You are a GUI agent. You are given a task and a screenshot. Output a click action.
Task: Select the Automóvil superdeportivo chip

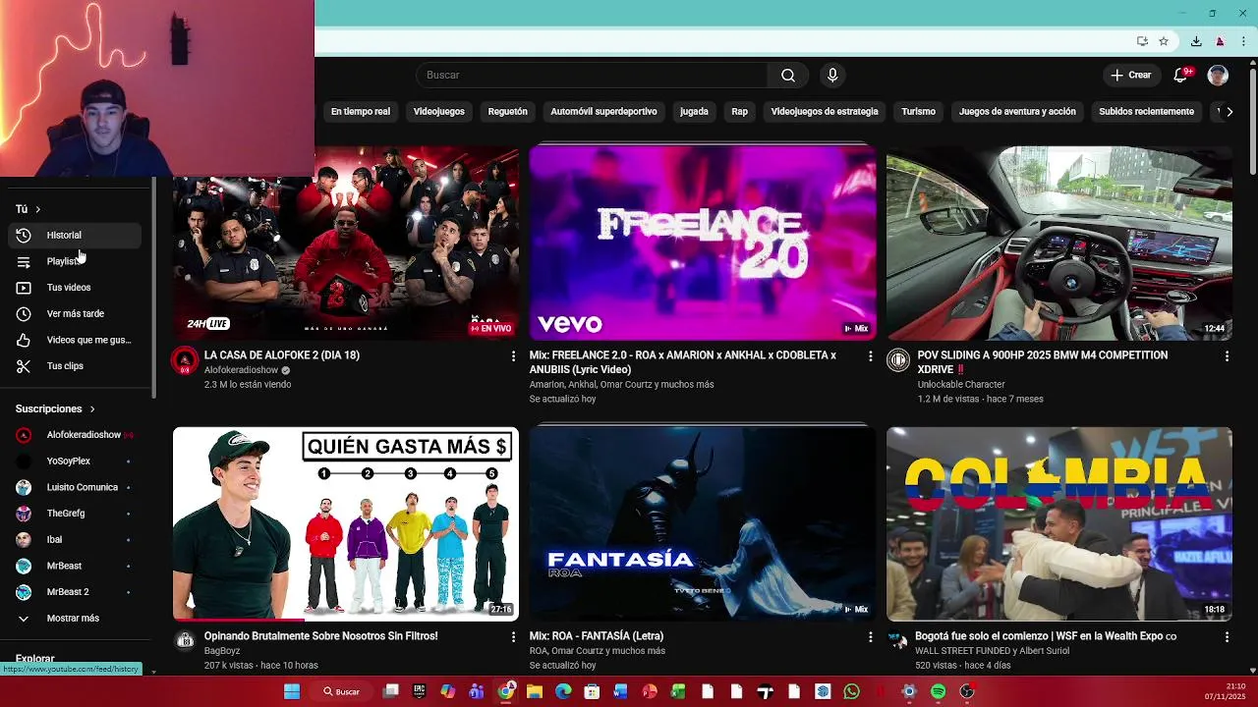[603, 112]
